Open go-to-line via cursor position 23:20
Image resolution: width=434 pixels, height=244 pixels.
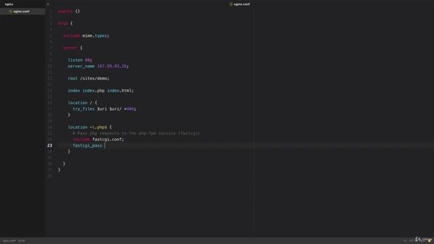coord(22,241)
